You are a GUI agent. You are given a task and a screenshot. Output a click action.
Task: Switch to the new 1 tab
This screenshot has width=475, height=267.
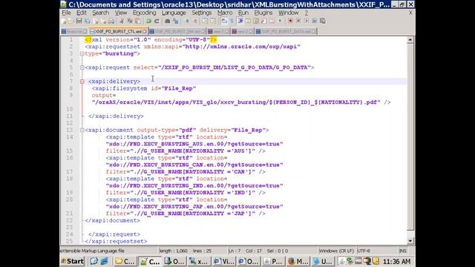point(218,31)
